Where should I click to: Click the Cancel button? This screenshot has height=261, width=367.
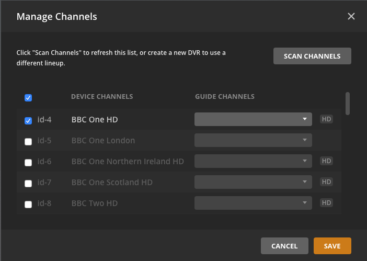pyautogui.click(x=284, y=246)
